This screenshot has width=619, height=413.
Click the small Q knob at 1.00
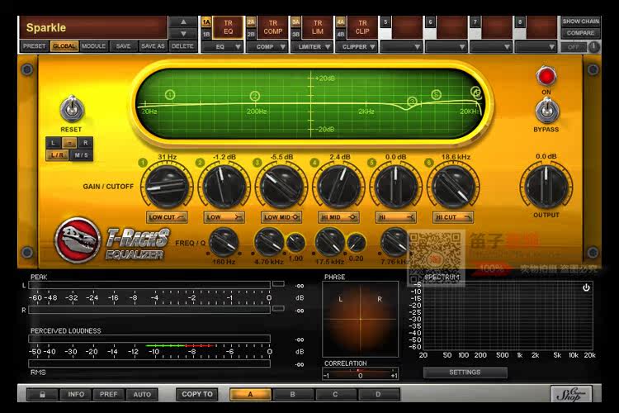pyautogui.click(x=295, y=244)
